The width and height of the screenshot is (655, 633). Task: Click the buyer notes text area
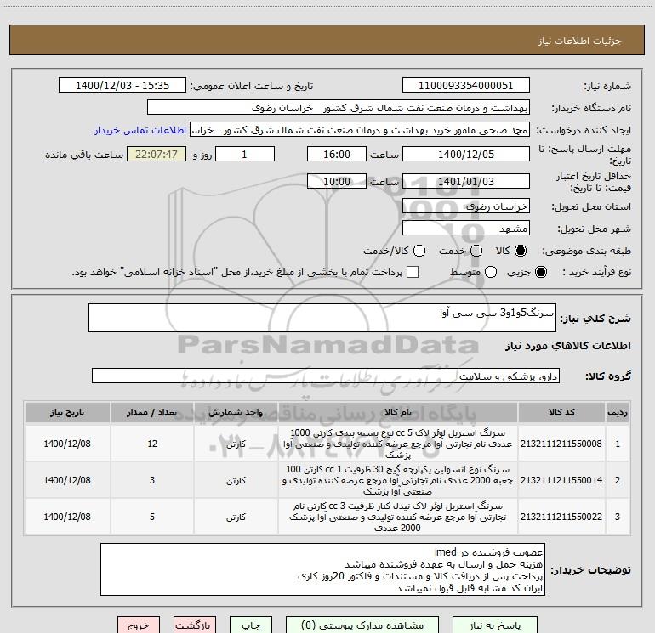click(x=322, y=569)
